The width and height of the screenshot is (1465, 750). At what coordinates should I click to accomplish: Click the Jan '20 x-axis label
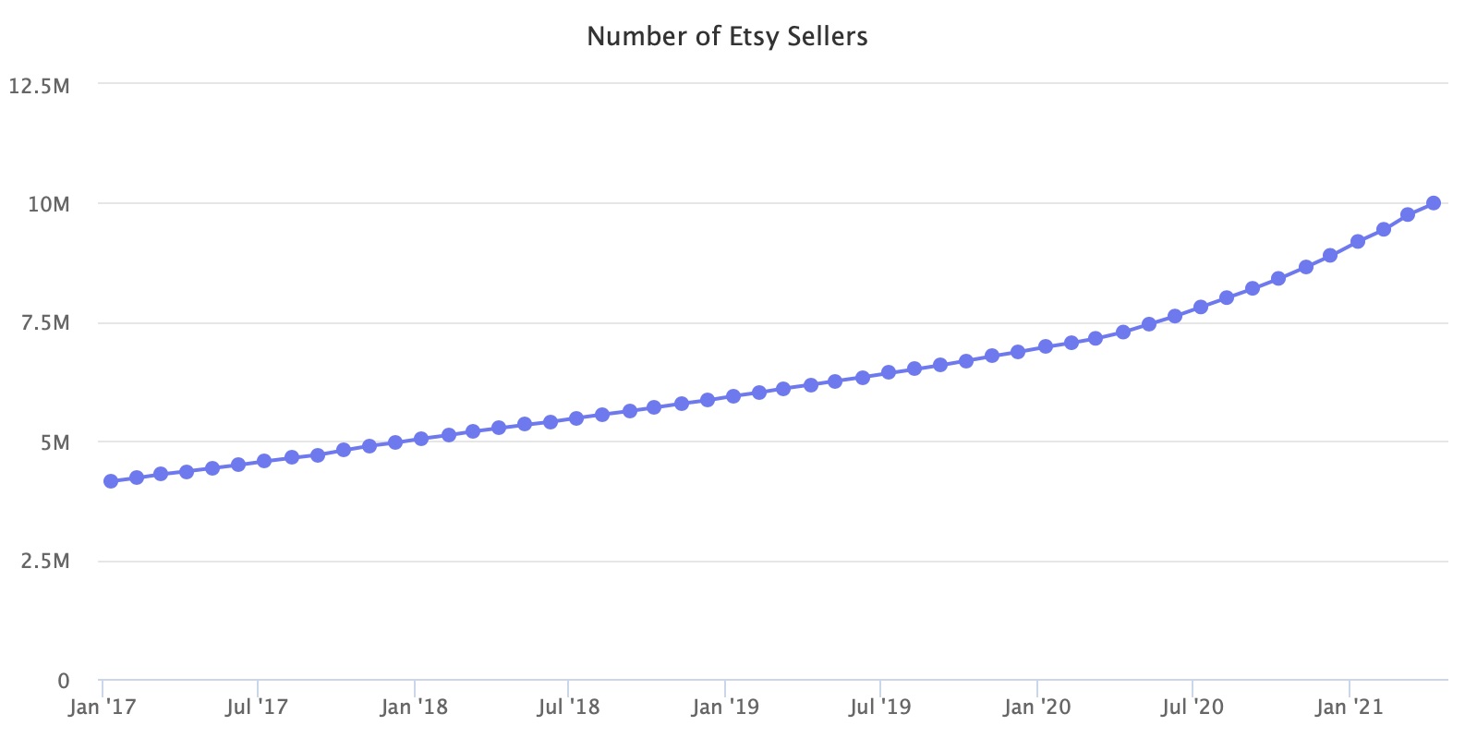(1036, 708)
